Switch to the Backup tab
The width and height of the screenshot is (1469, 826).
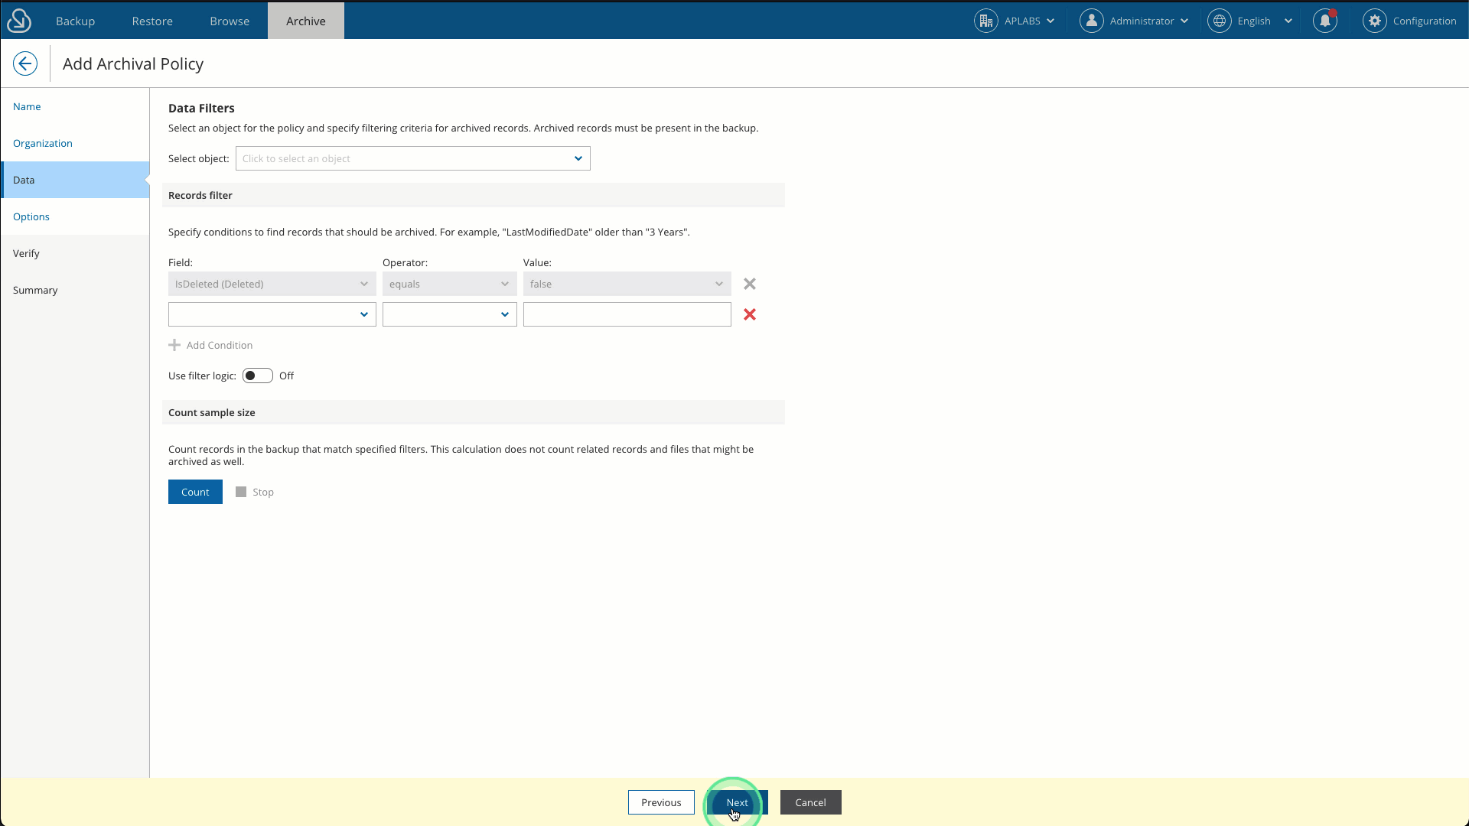pyautogui.click(x=76, y=21)
